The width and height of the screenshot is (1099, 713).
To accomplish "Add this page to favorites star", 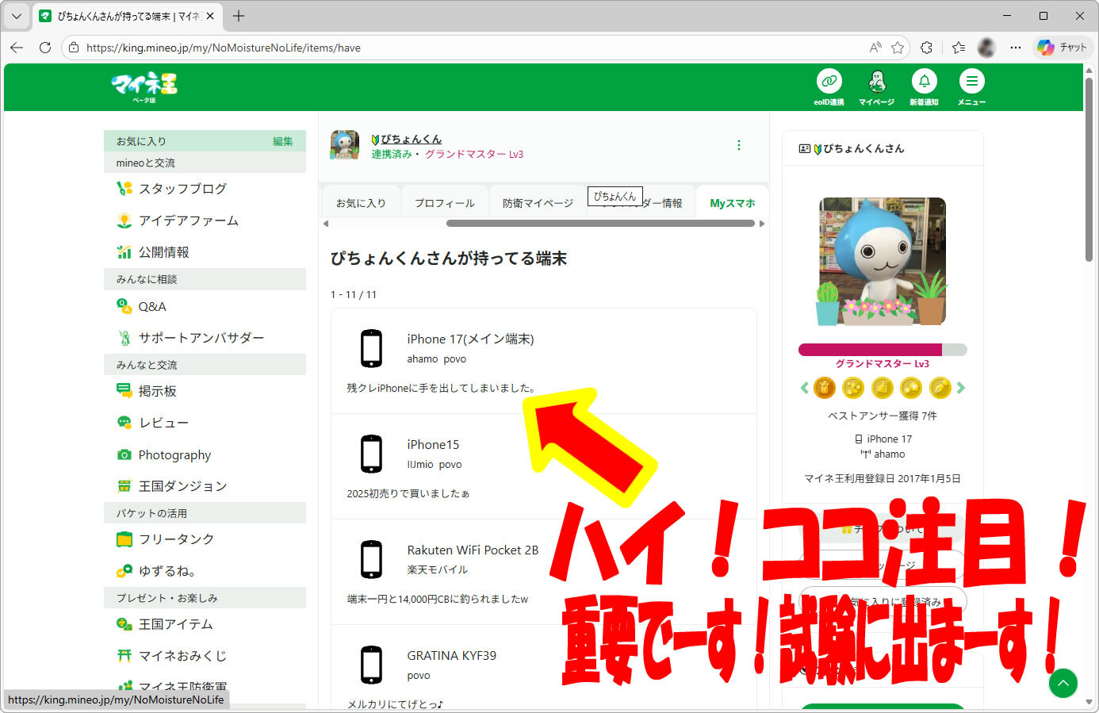I will pos(898,48).
